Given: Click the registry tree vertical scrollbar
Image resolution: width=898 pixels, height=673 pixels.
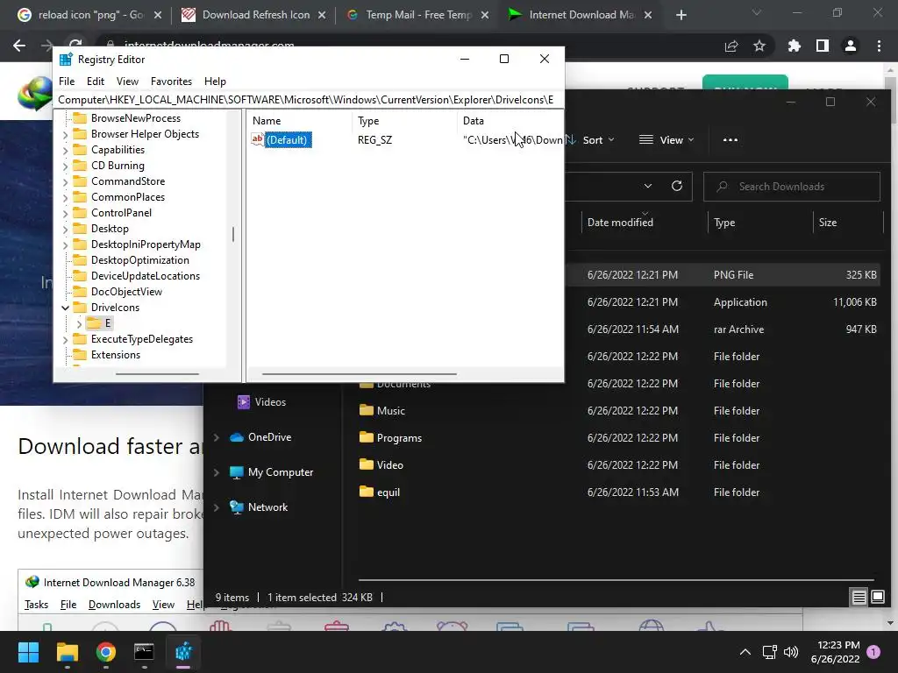Looking at the screenshot, I should click(x=233, y=235).
